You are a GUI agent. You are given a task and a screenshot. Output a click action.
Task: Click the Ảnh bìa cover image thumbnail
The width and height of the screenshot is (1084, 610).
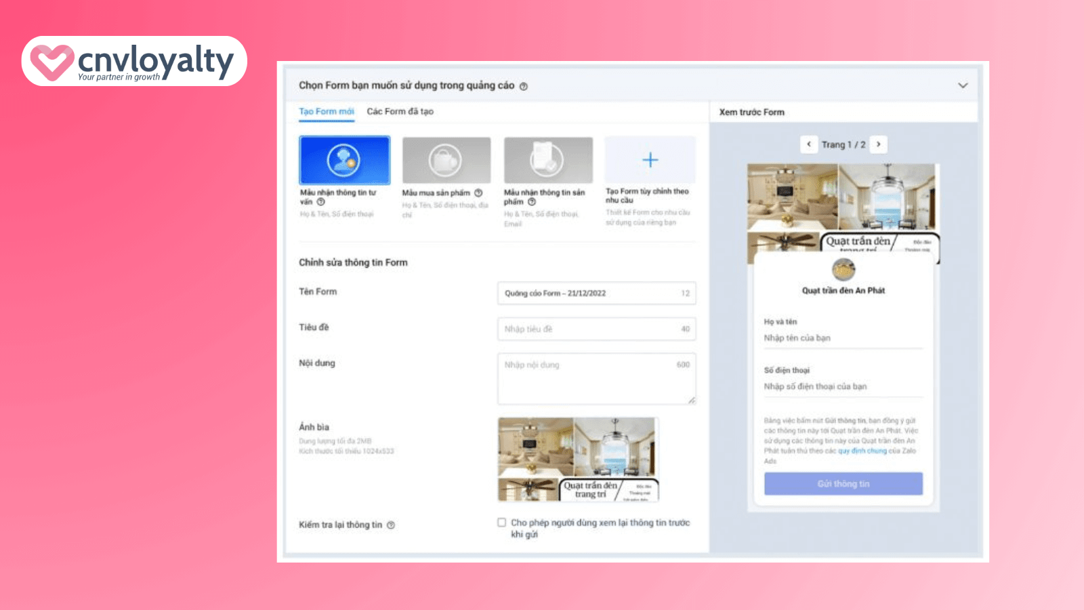(x=578, y=460)
